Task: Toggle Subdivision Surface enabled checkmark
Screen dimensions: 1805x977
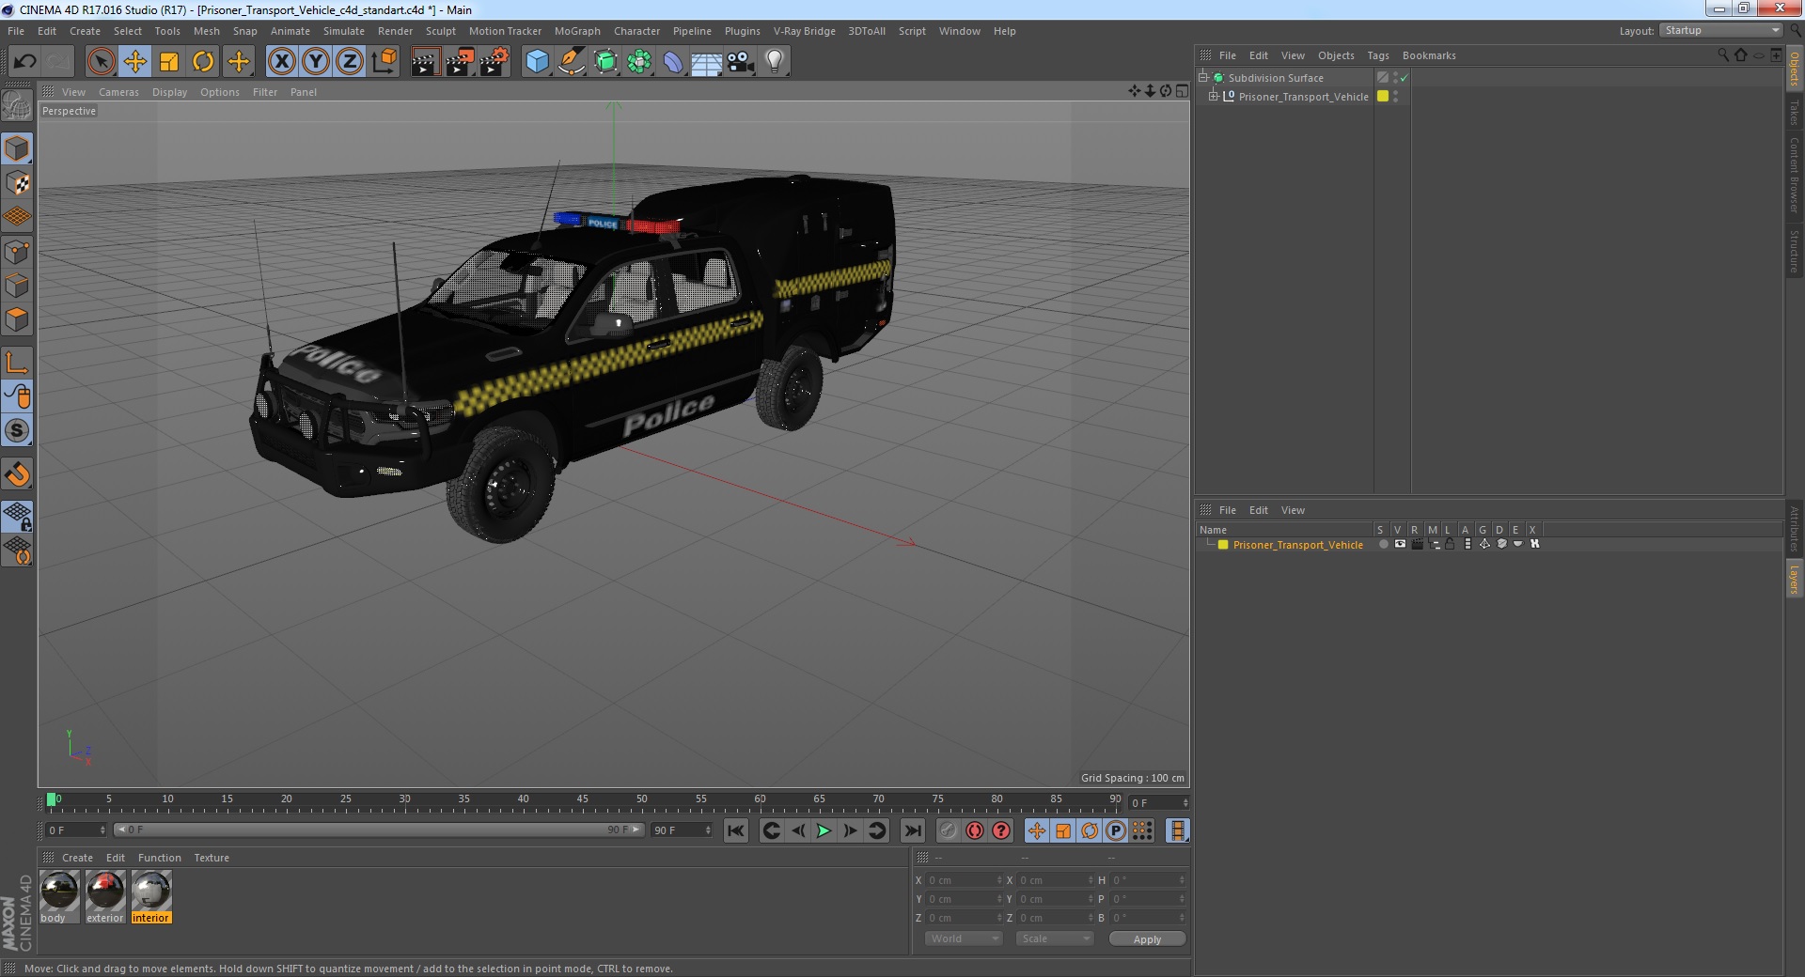Action: pos(1404,78)
